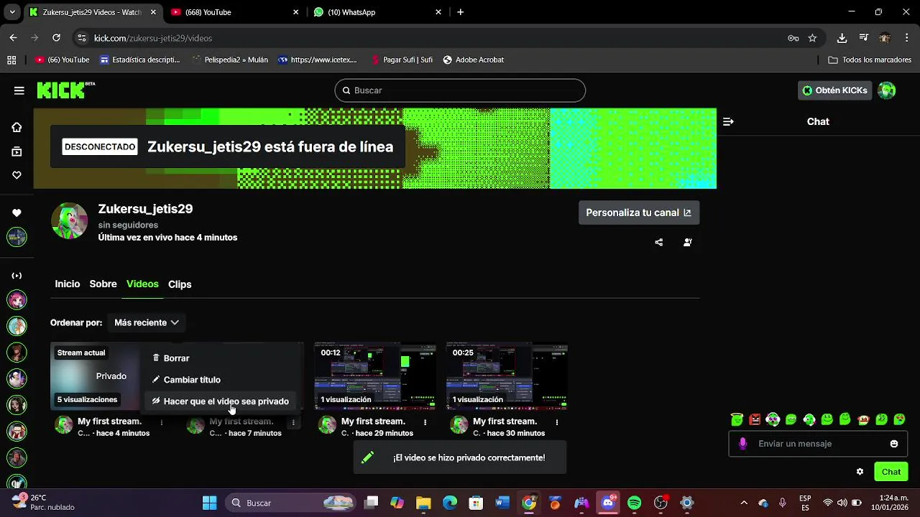Open the Browse icon in sidebar

click(17, 152)
